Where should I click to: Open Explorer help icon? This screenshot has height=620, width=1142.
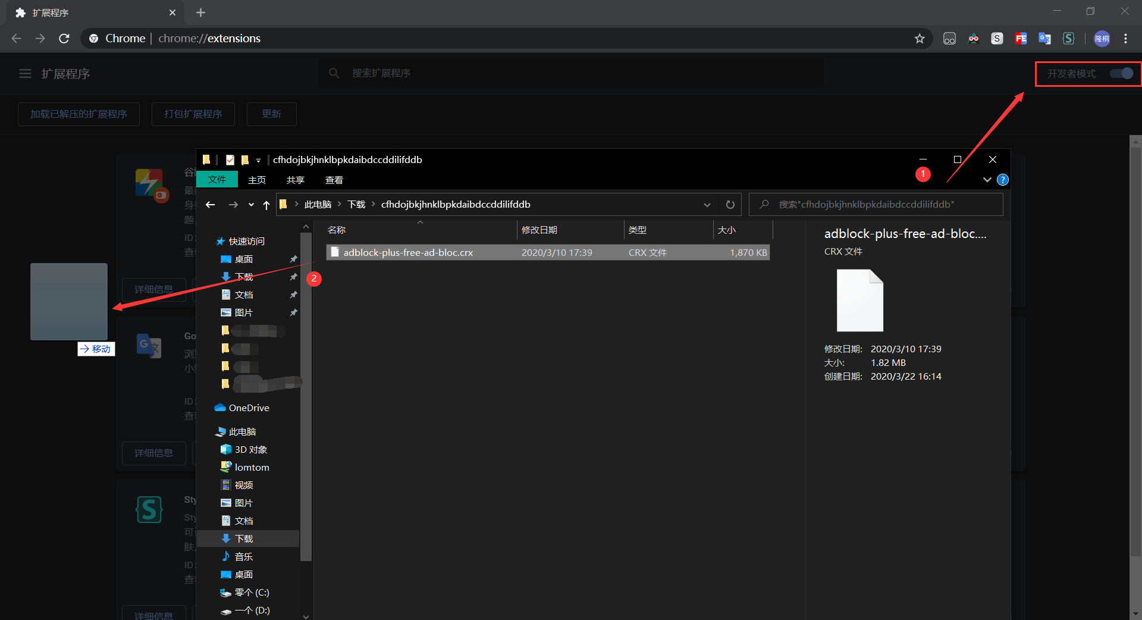coord(1003,180)
